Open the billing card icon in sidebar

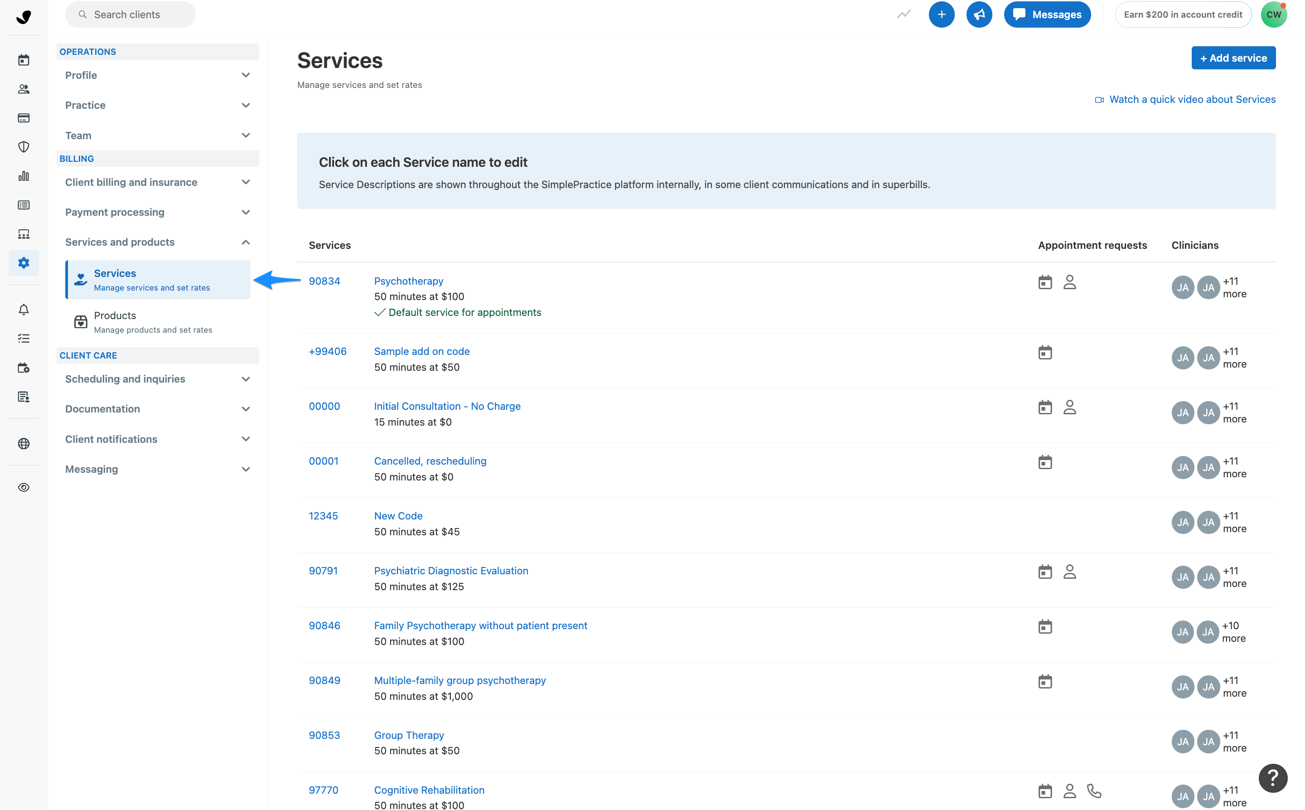click(x=24, y=118)
